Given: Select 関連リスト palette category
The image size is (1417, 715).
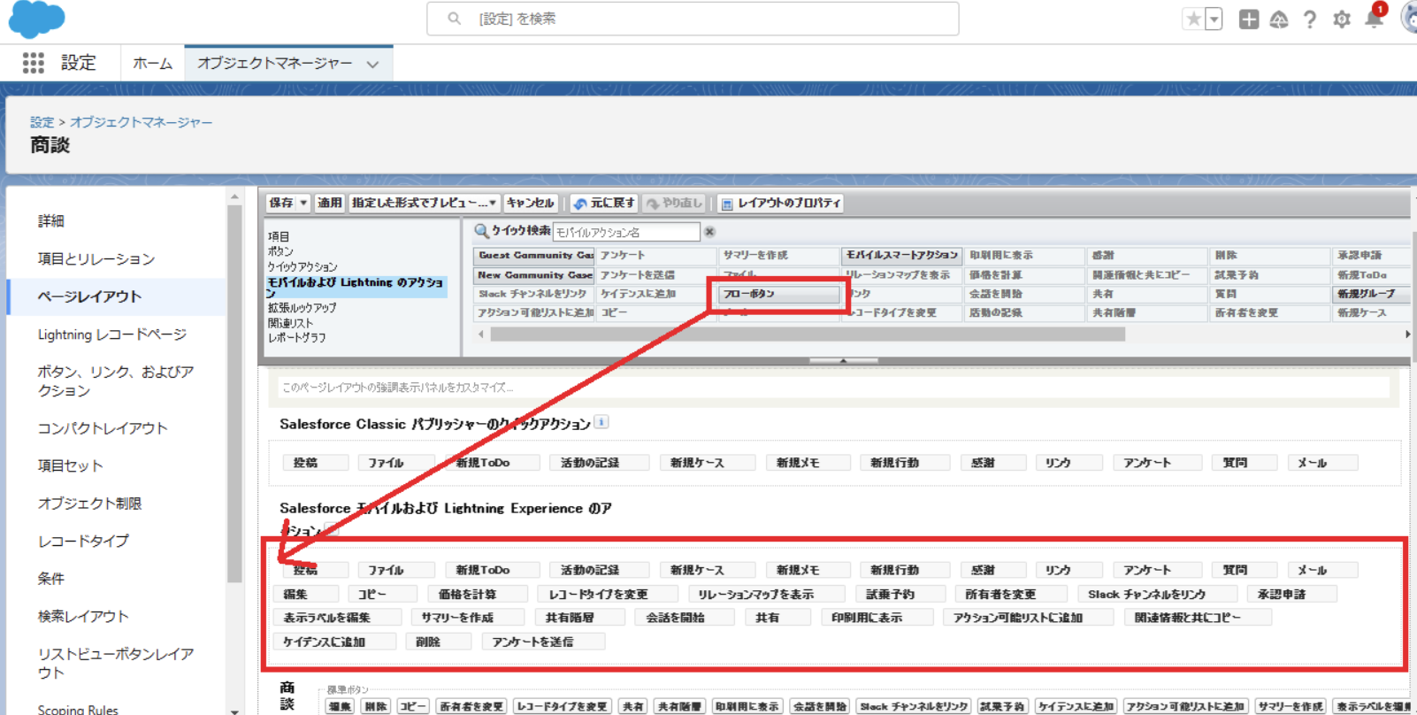Looking at the screenshot, I should [290, 323].
